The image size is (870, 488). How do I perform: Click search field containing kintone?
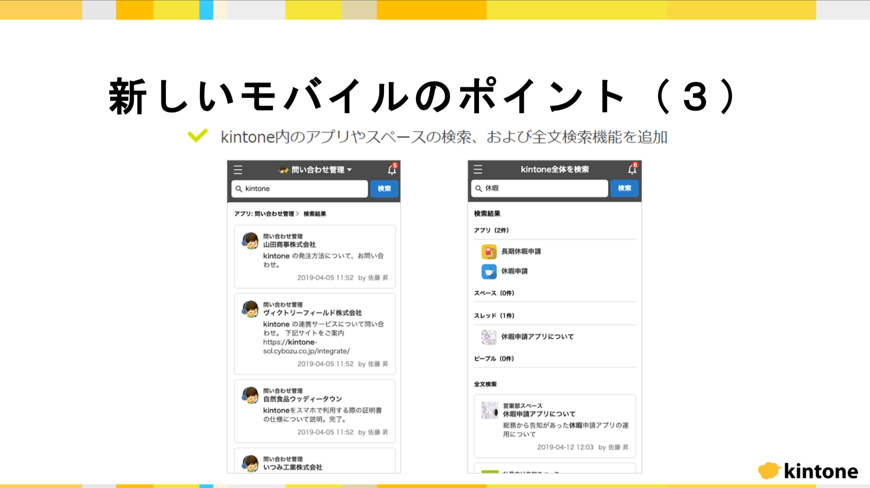(300, 189)
